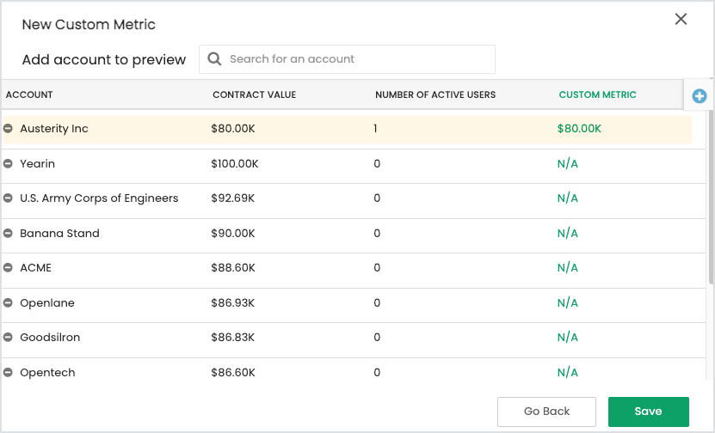
Task: Save the custom metric
Action: click(x=649, y=412)
